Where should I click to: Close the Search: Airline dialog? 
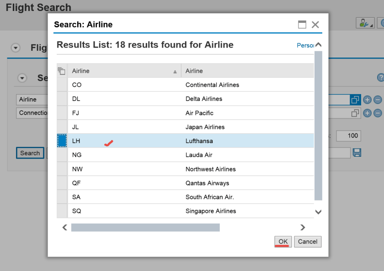tap(315, 25)
